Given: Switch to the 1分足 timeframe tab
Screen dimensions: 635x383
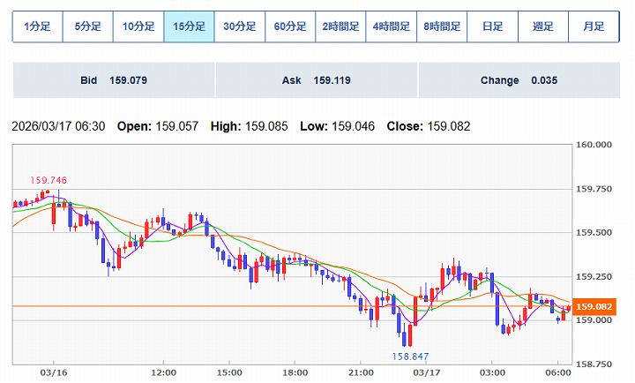Looking at the screenshot, I should tap(37, 26).
